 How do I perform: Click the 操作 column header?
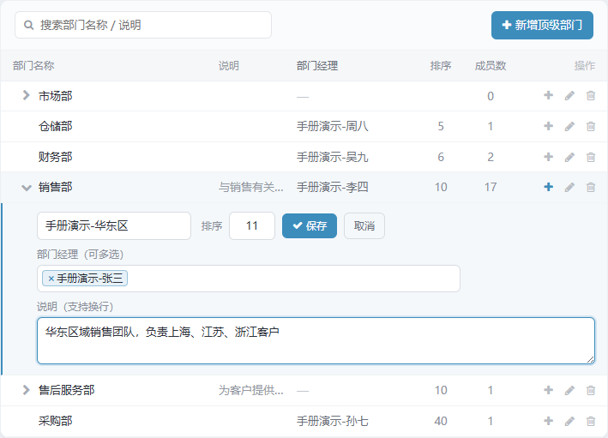click(x=585, y=65)
